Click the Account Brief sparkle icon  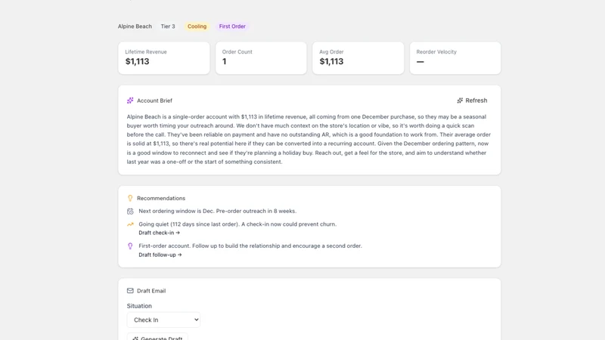point(130,100)
